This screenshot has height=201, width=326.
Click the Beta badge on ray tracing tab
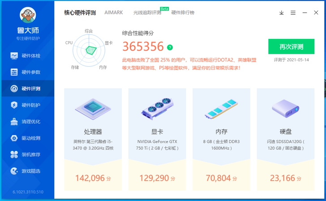pyautogui.click(x=164, y=9)
